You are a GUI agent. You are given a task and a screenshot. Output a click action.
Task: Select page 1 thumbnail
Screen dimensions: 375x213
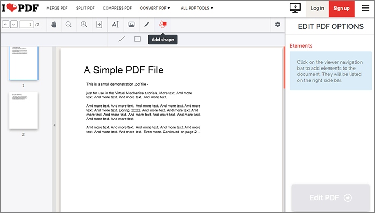24,63
